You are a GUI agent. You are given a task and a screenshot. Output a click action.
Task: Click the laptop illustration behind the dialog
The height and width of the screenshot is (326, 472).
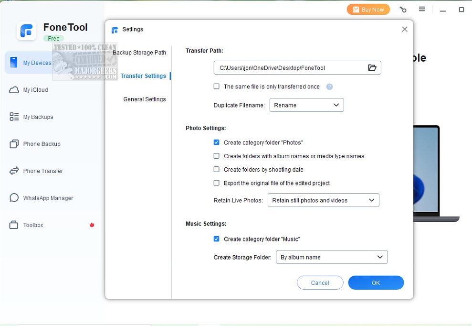pos(436,174)
